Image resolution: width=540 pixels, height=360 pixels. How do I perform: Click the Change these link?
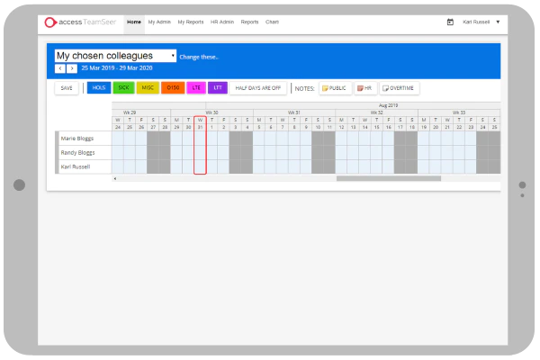[x=199, y=58]
